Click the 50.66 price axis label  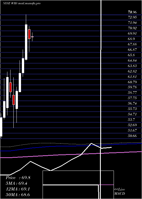[132, 136]
